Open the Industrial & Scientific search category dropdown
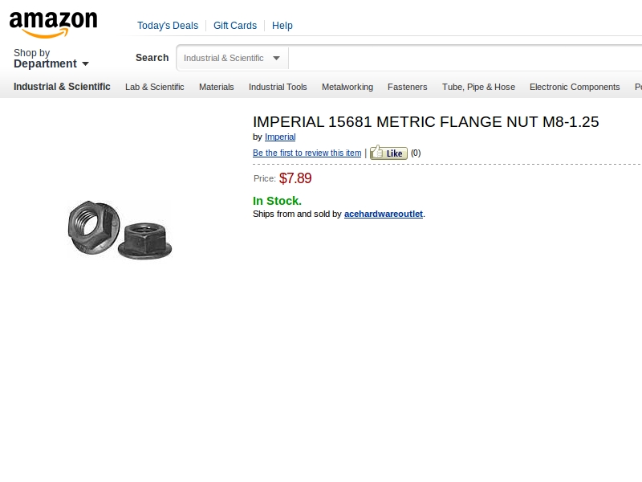Viewport: 642px width, 482px height. click(232, 58)
